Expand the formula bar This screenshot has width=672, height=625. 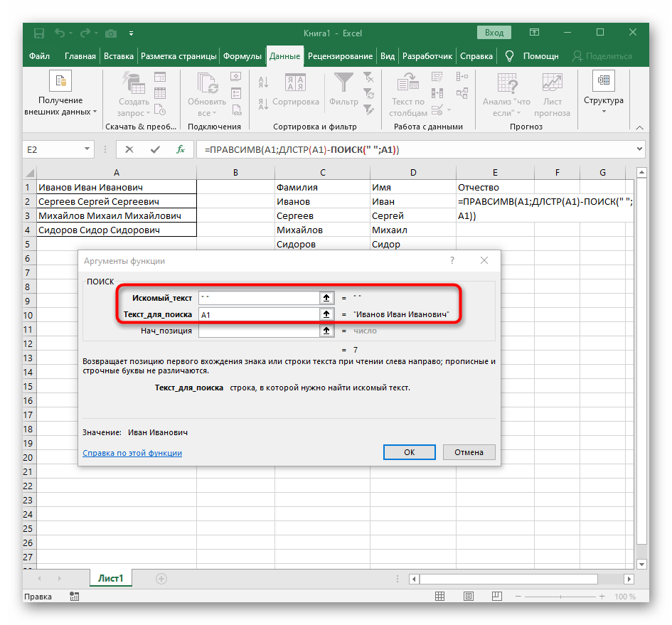[638, 149]
